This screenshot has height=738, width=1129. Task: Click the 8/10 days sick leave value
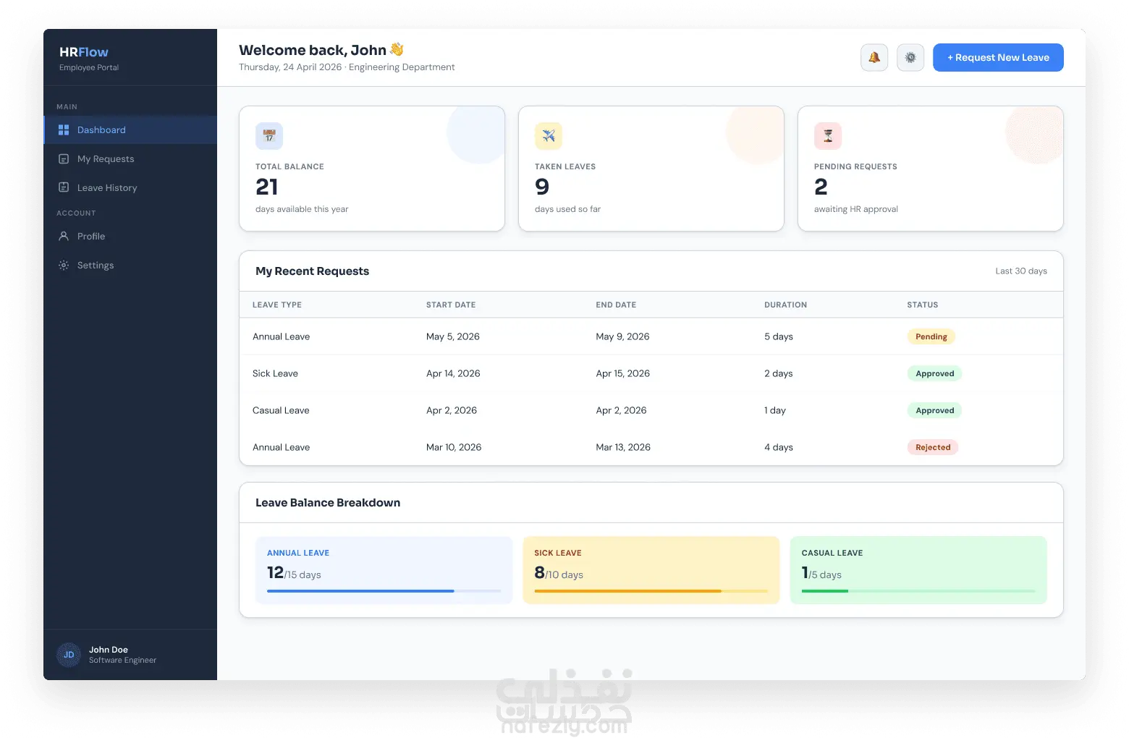coord(559,573)
